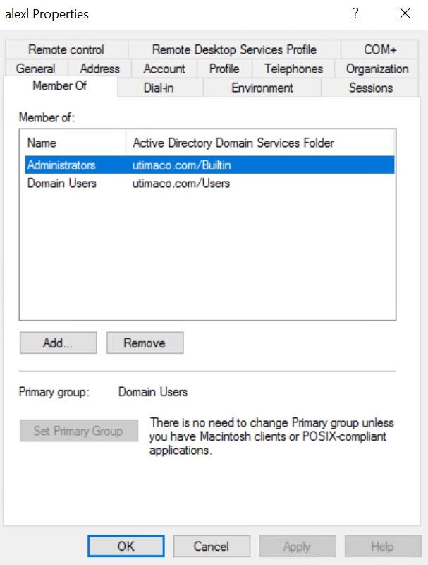Screen dimensions: 428x565
Task: Select the Domain Users group row
Action: 209,183
